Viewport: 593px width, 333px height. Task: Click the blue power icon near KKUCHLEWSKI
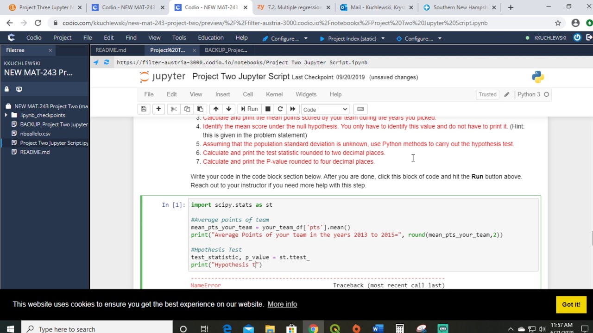pos(577,38)
